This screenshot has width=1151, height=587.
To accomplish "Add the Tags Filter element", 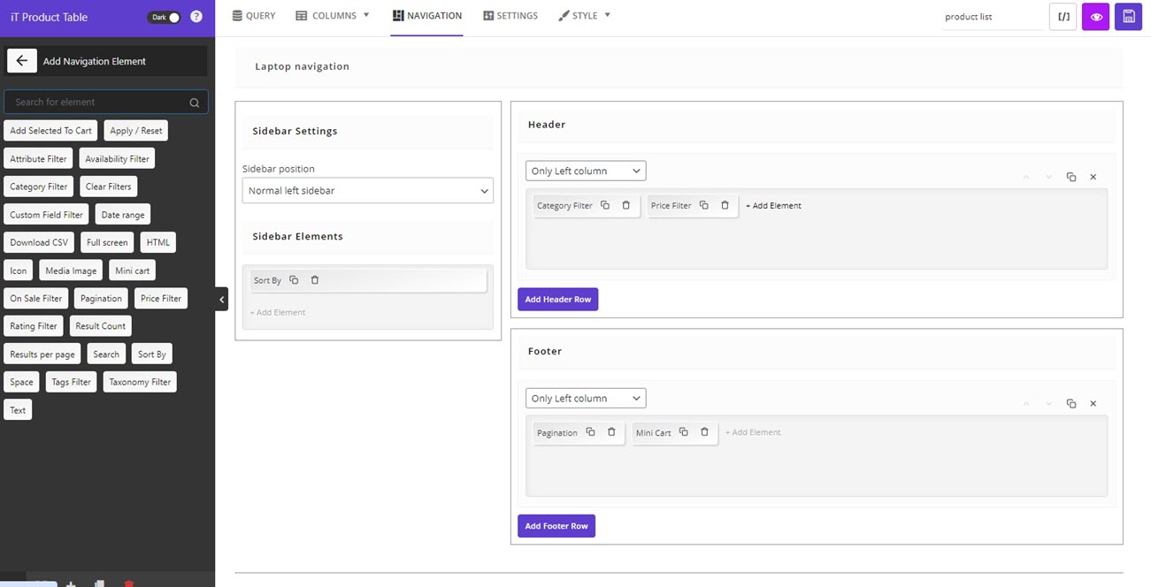I will pos(72,382).
